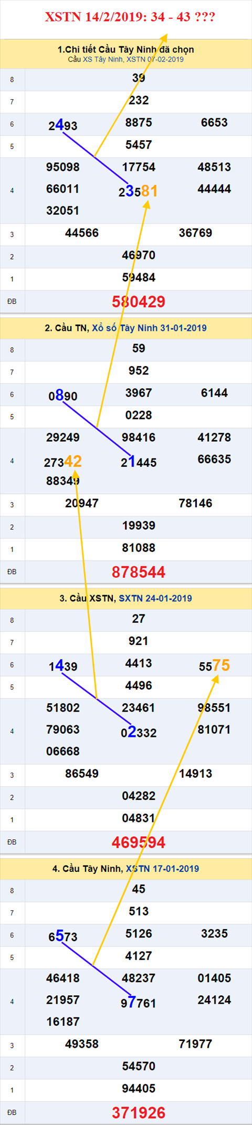
Task: Open the XSTN 17-01-2019 link
Action: tap(162, 868)
